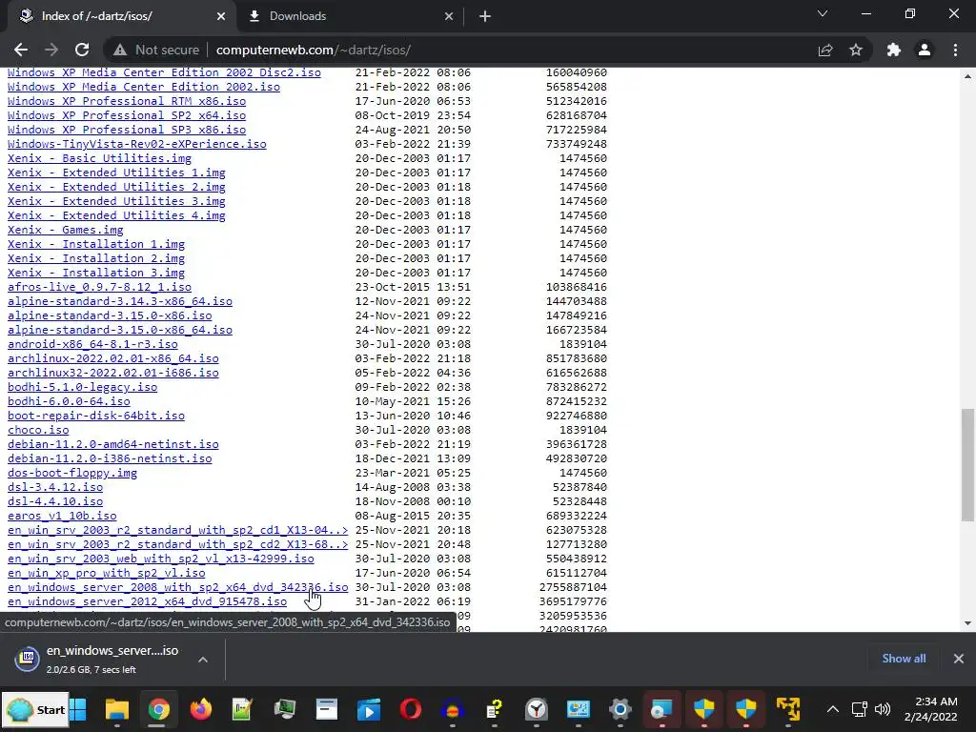Click the date 23-Oct-2015 13:51
The image size is (976, 732).
click(x=413, y=287)
